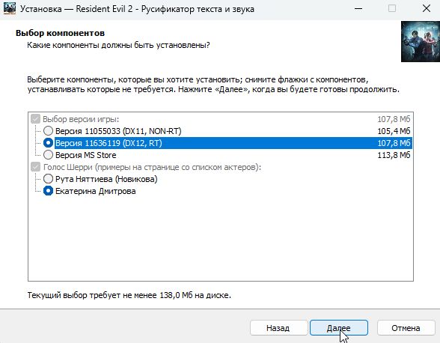Image resolution: width=440 pixels, height=343 pixels.
Task: Toggle the 'Выбор версии игры' checkbox
Action: pyautogui.click(x=35, y=119)
